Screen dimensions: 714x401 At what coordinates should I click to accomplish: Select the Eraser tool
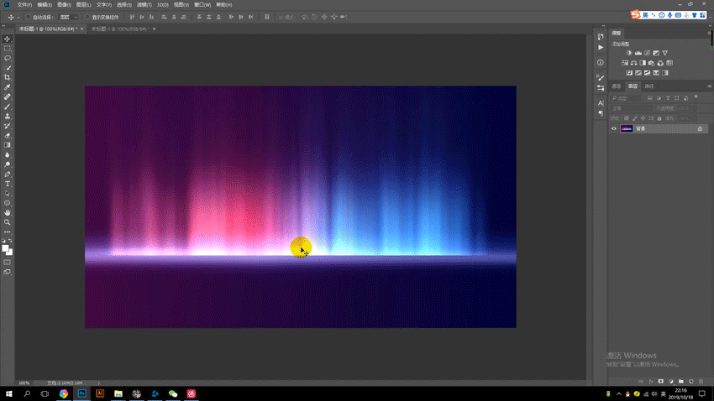(8, 136)
